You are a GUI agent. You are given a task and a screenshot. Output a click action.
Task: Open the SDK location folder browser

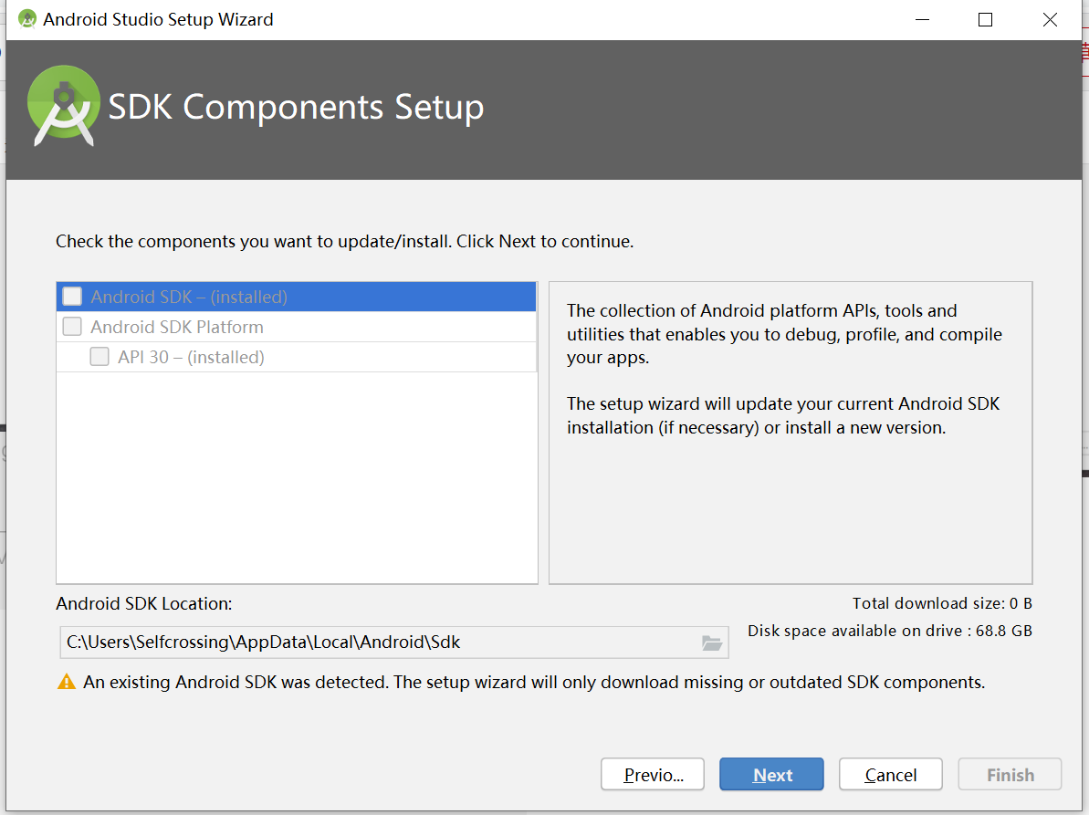coord(712,643)
